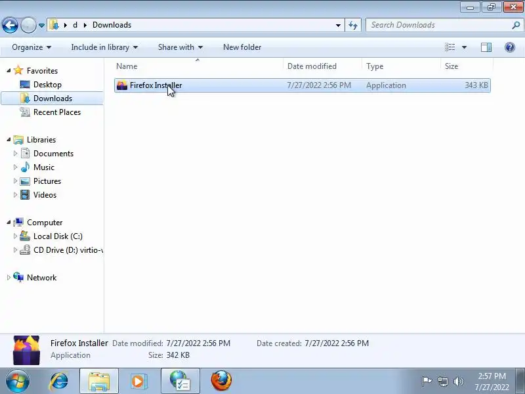Open the address bar history dropdown
The height and width of the screenshot is (394, 525).
click(338, 25)
